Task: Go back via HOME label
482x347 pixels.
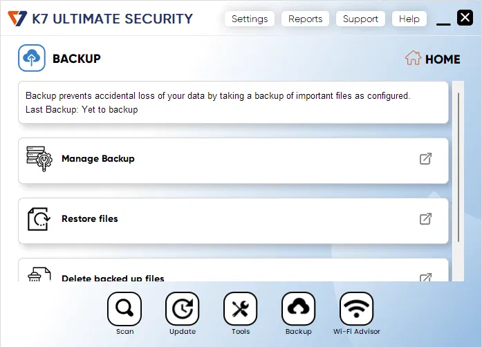Action: pyautogui.click(x=443, y=59)
